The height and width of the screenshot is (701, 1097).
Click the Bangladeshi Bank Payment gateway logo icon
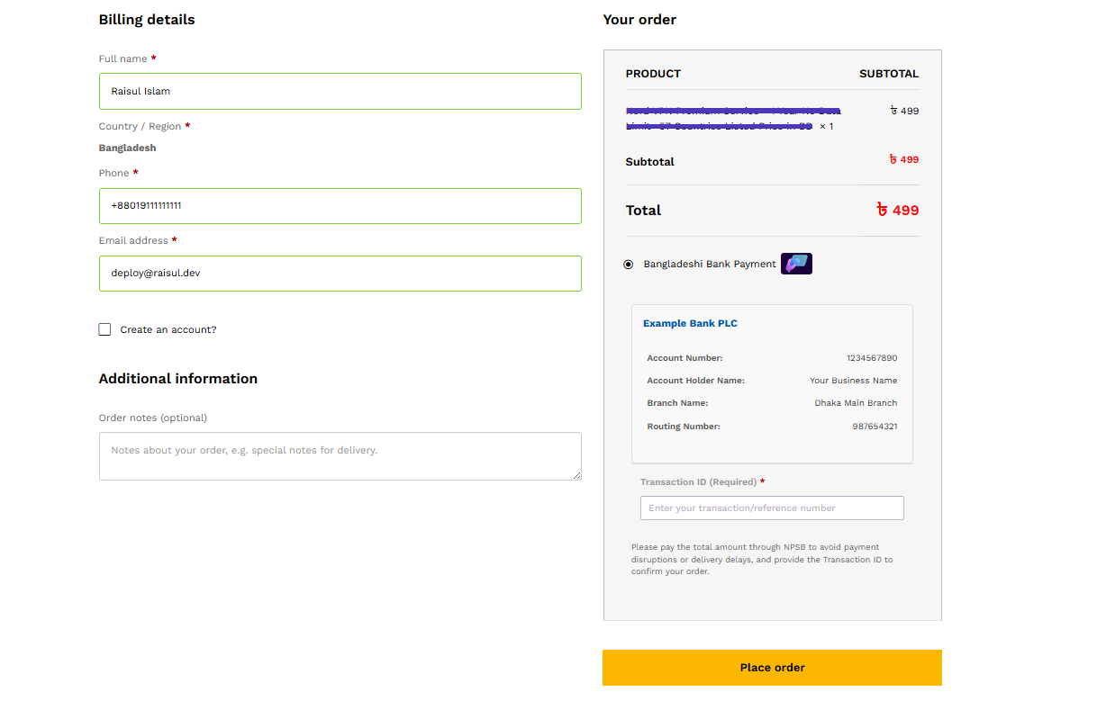[795, 263]
